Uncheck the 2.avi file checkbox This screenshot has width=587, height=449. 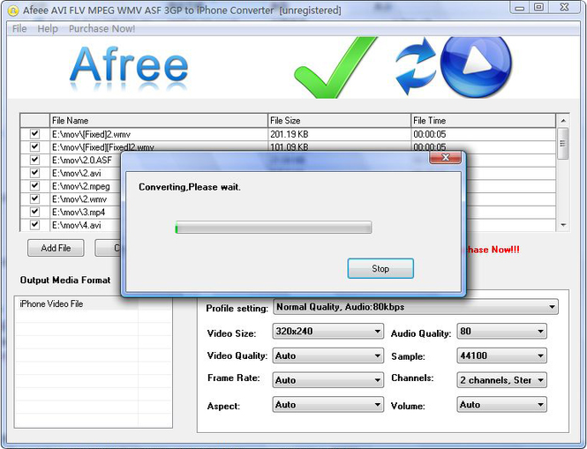coord(34,173)
